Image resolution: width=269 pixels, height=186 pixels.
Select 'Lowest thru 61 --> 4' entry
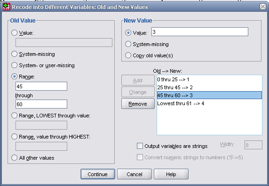[209, 103]
